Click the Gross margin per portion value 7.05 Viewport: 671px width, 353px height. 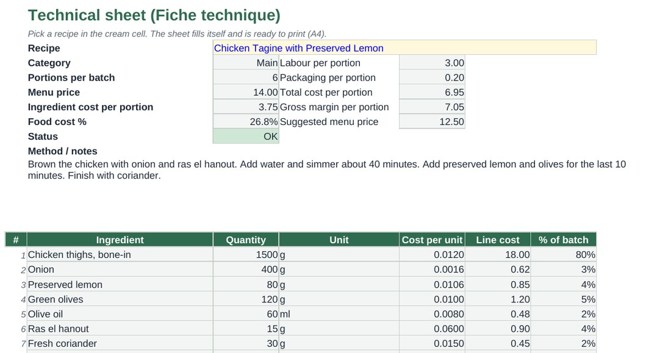coord(432,107)
